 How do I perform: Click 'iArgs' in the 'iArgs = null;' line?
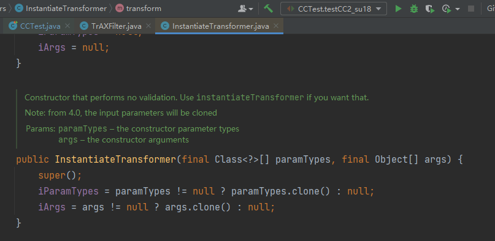pyautogui.click(x=52, y=48)
